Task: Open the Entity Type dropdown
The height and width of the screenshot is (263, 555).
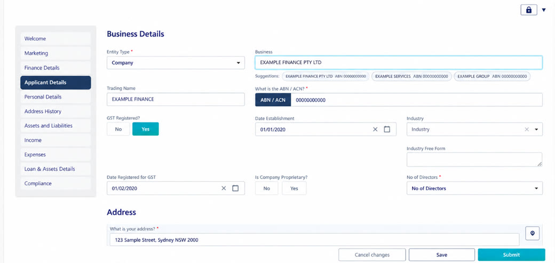Action: point(176,63)
